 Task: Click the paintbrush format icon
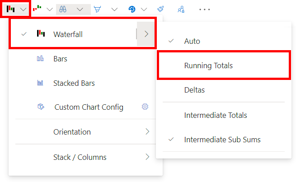coord(160,9)
